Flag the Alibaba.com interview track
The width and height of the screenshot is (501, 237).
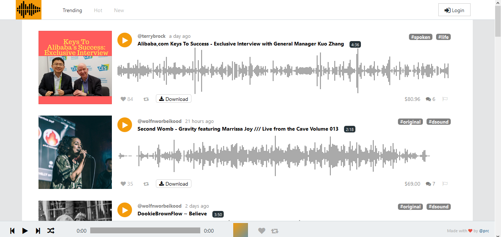point(445,99)
